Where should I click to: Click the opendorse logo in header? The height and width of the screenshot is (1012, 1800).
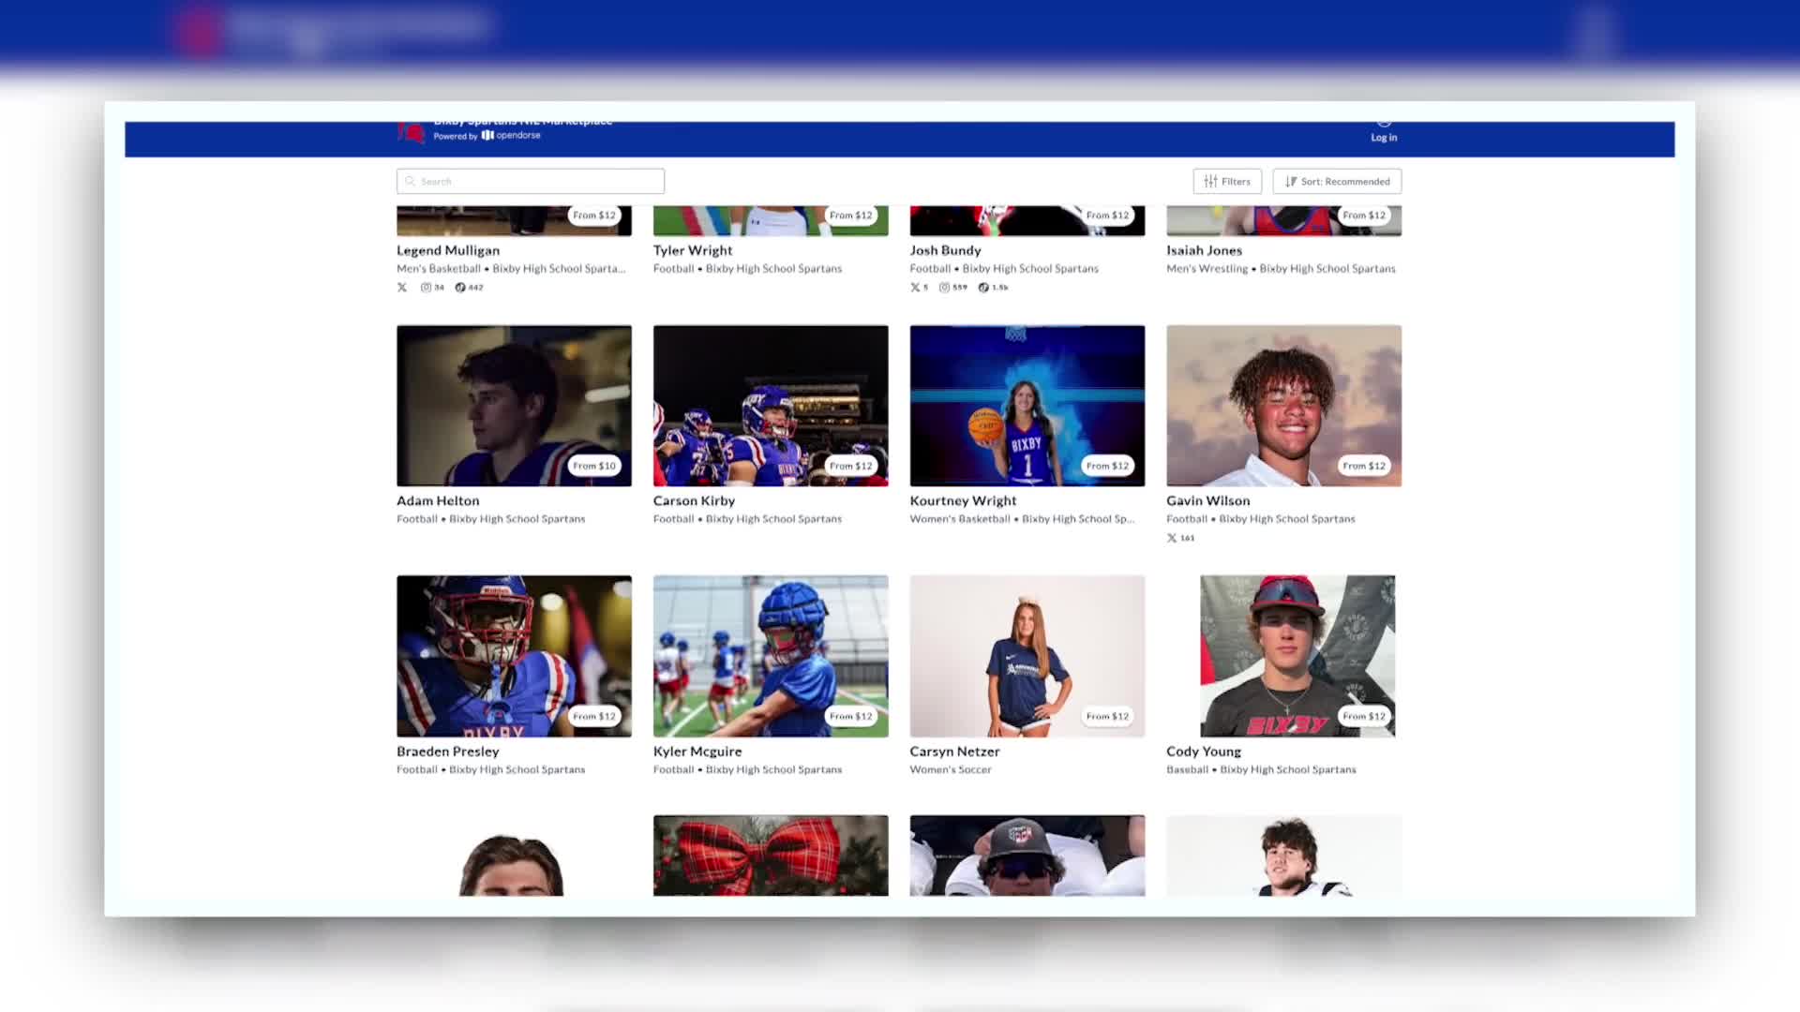click(x=511, y=136)
